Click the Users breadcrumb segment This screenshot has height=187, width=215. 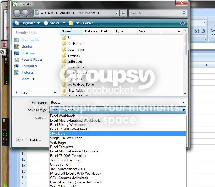pos(49,13)
